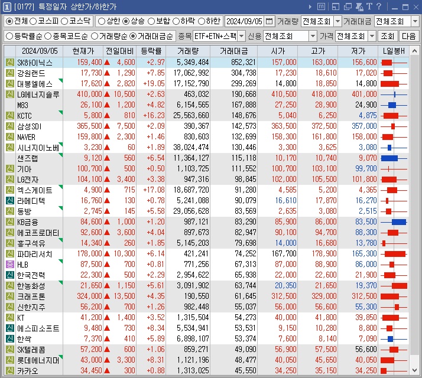Click the daily candle chart for 대봉엘에스
This screenshot has width=422, height=378.
pyautogui.click(x=394, y=84)
